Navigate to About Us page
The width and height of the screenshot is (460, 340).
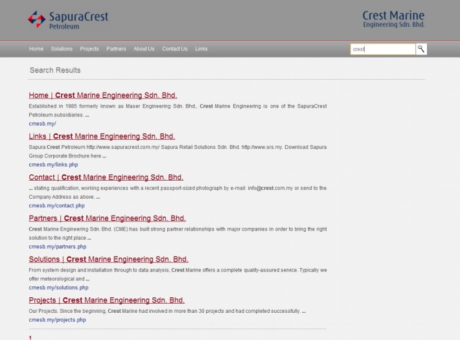(x=144, y=49)
